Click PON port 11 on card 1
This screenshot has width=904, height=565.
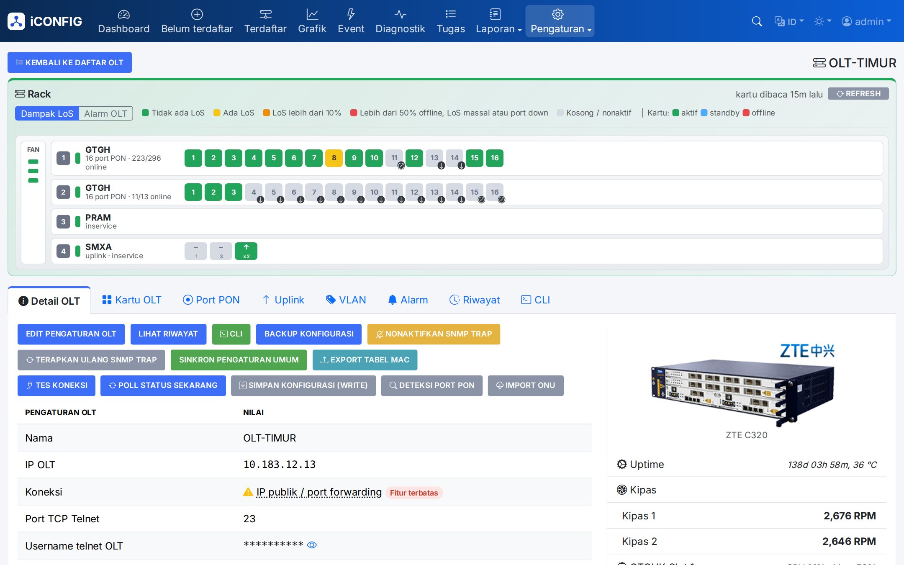tap(394, 158)
